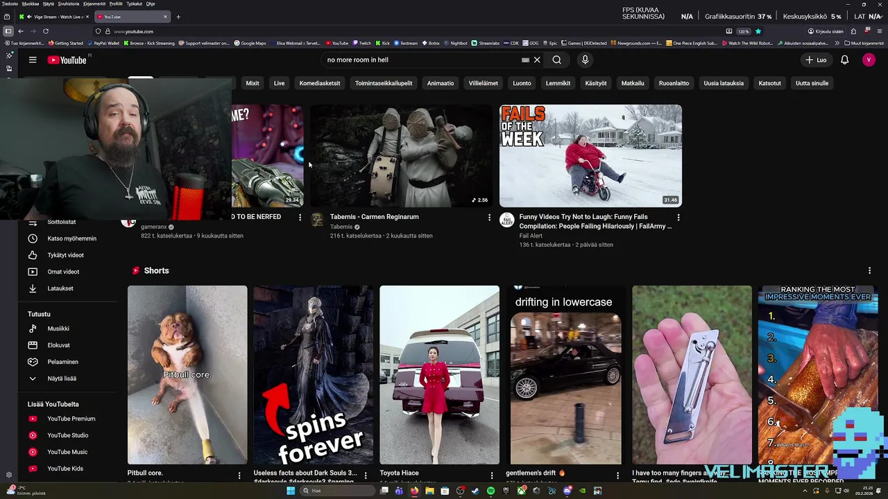The width and height of the screenshot is (888, 499).
Task: Open Kirjanmerkit browser menu
Action: [x=94, y=4]
